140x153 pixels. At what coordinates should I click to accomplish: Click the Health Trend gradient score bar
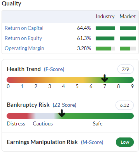70,80
